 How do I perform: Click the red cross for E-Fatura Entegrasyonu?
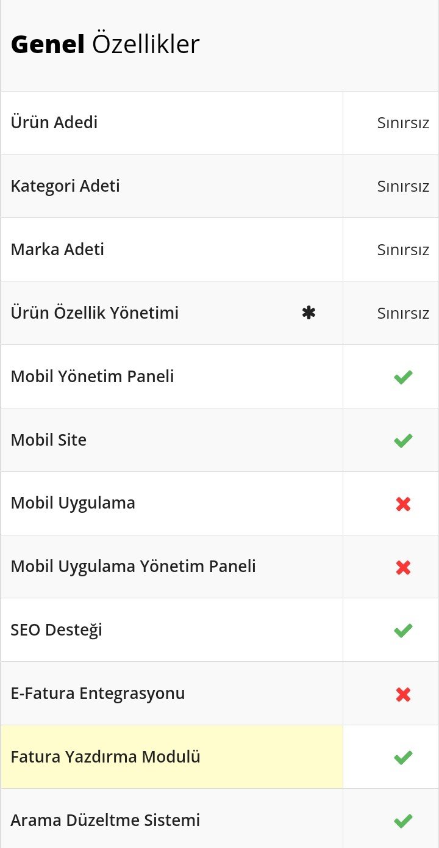click(403, 694)
